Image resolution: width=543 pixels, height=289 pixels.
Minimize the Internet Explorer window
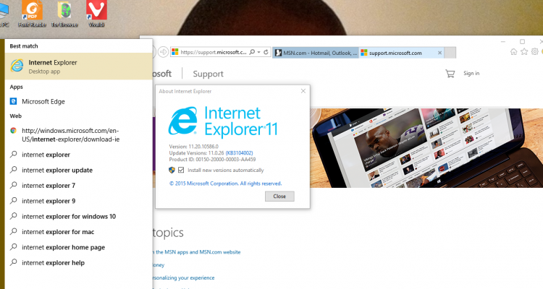503,41
